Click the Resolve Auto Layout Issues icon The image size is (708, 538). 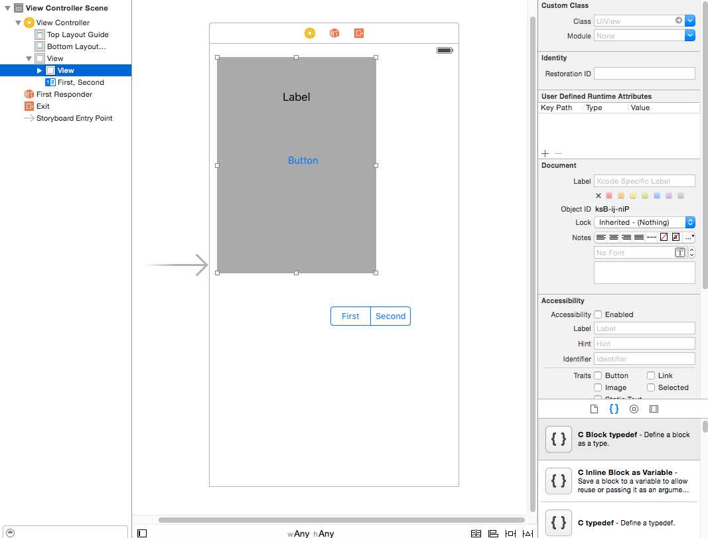(528, 533)
